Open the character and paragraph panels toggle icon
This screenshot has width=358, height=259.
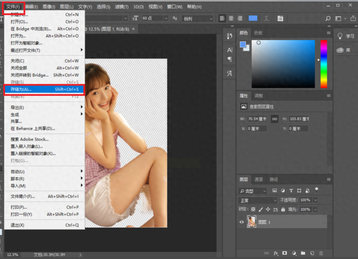[280, 18]
